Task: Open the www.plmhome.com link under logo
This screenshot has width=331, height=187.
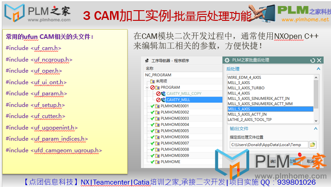Action: pyautogui.click(x=49, y=20)
